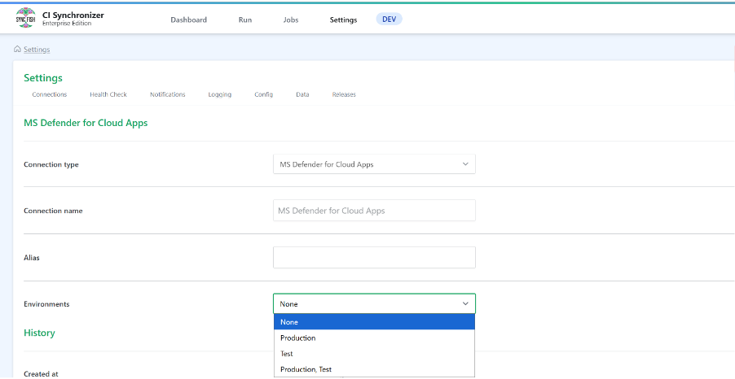
Task: Click the Alias input field
Action: (x=374, y=257)
